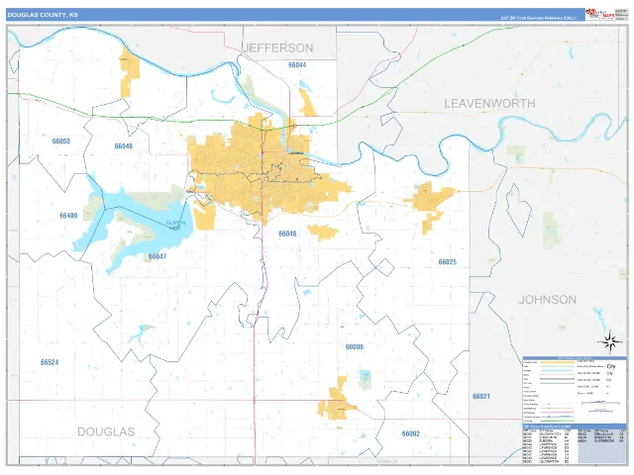
Task: Click ZIP code label 66524
Action: [x=50, y=362]
